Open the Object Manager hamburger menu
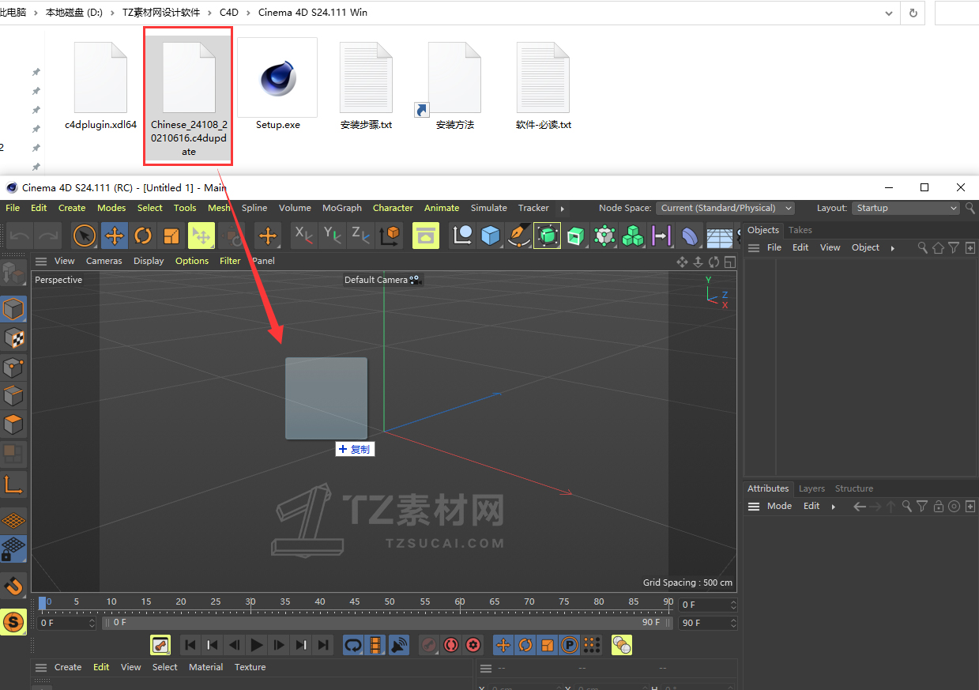Viewport: 979px width, 690px height. 754,247
